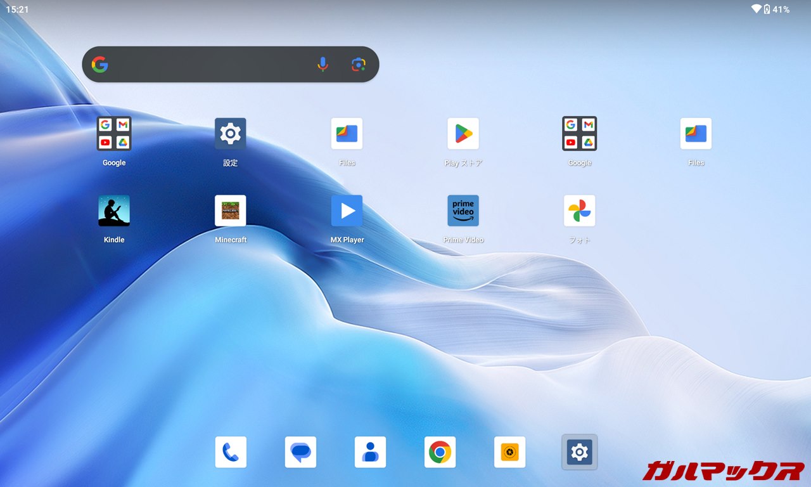Launch Chrome browser from the dock
This screenshot has height=487, width=811.
(x=440, y=452)
